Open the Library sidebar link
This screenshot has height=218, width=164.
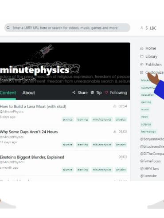pyautogui.click(x=151, y=57)
